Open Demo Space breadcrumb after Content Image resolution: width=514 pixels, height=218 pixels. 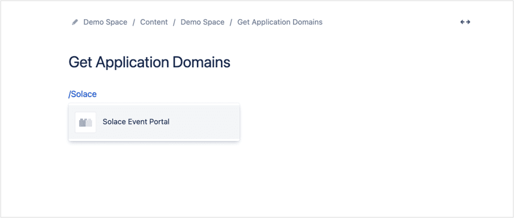point(202,22)
